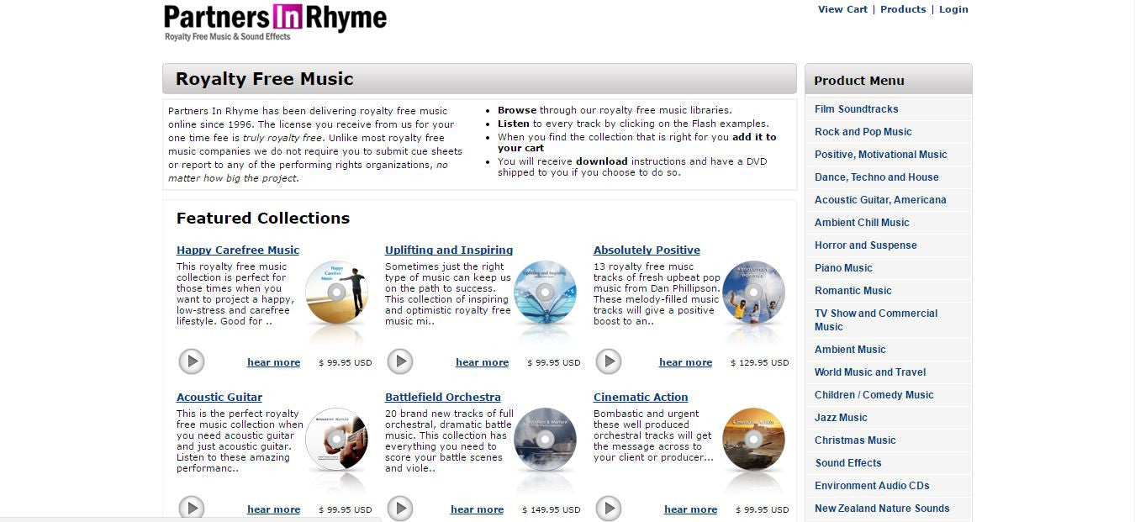The image size is (1135, 522).
Task: Play the Battlefield Orchestra preview
Action: [x=400, y=509]
